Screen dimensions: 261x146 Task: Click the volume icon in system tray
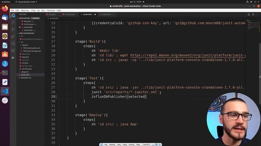[251, 2]
